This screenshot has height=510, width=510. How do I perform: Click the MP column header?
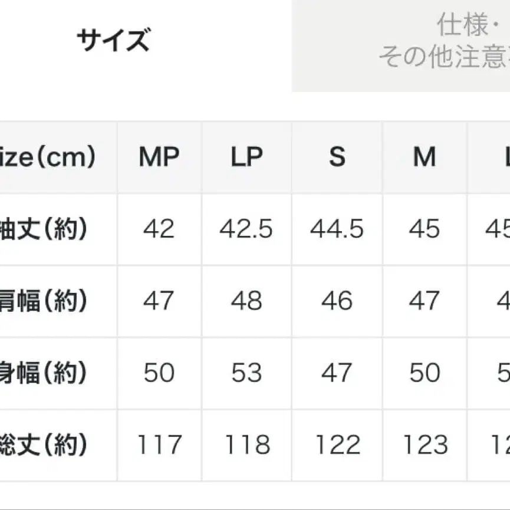coord(158,157)
